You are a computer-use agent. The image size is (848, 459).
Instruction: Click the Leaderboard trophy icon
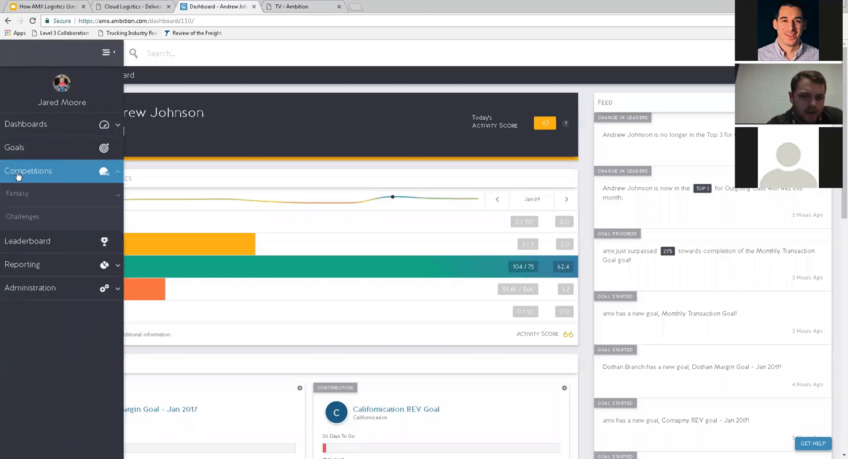(104, 241)
